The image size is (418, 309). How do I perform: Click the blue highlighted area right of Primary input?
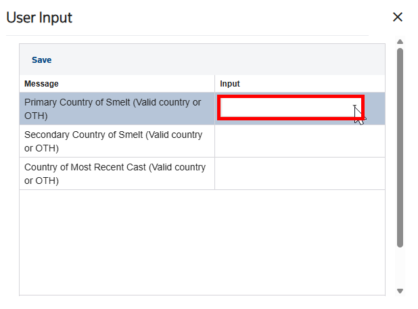375,109
